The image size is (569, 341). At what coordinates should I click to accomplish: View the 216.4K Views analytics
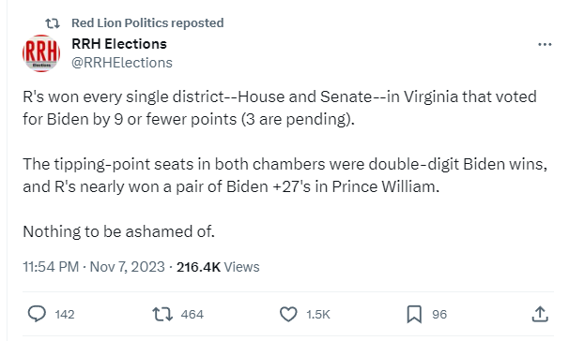click(x=218, y=267)
